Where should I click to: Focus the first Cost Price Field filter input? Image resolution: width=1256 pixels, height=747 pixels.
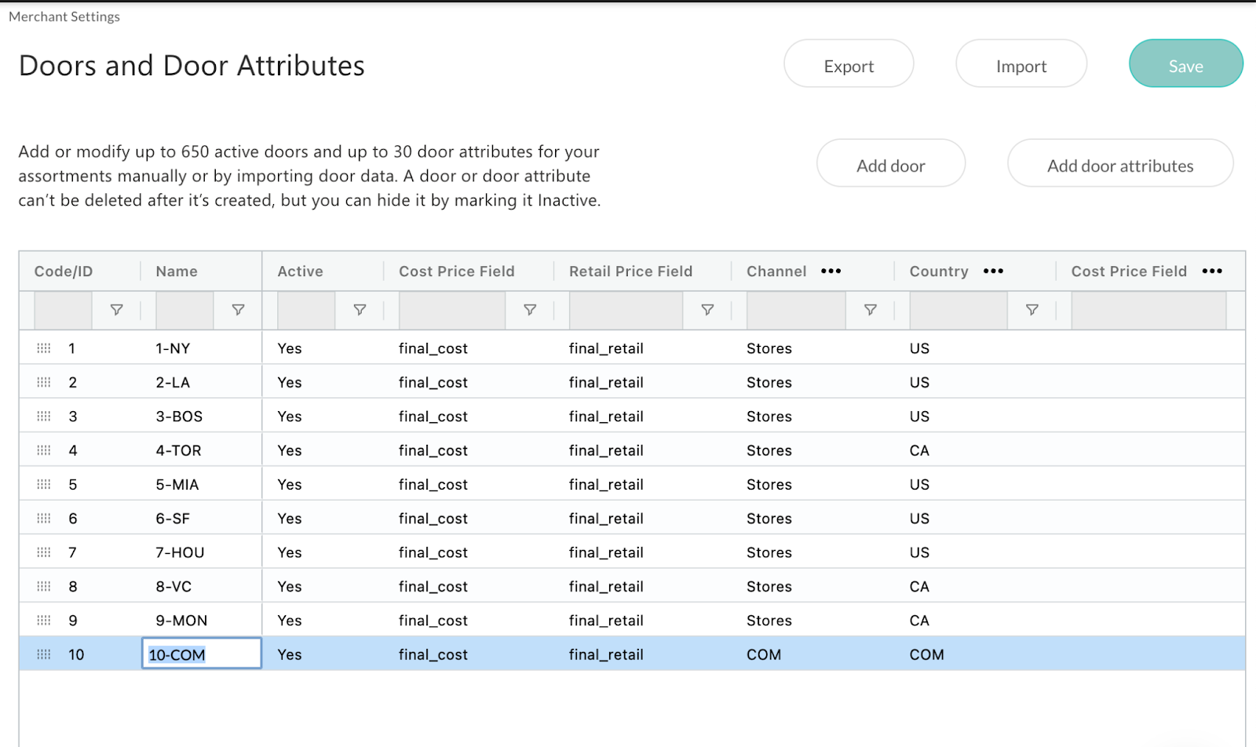[452, 310]
